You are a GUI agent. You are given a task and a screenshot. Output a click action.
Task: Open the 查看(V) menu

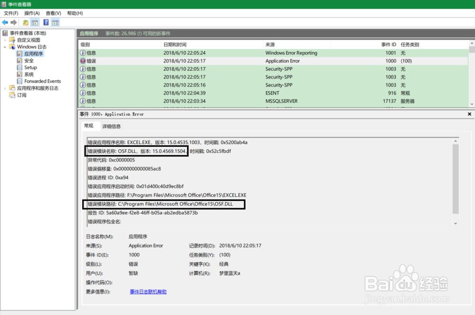(53, 13)
